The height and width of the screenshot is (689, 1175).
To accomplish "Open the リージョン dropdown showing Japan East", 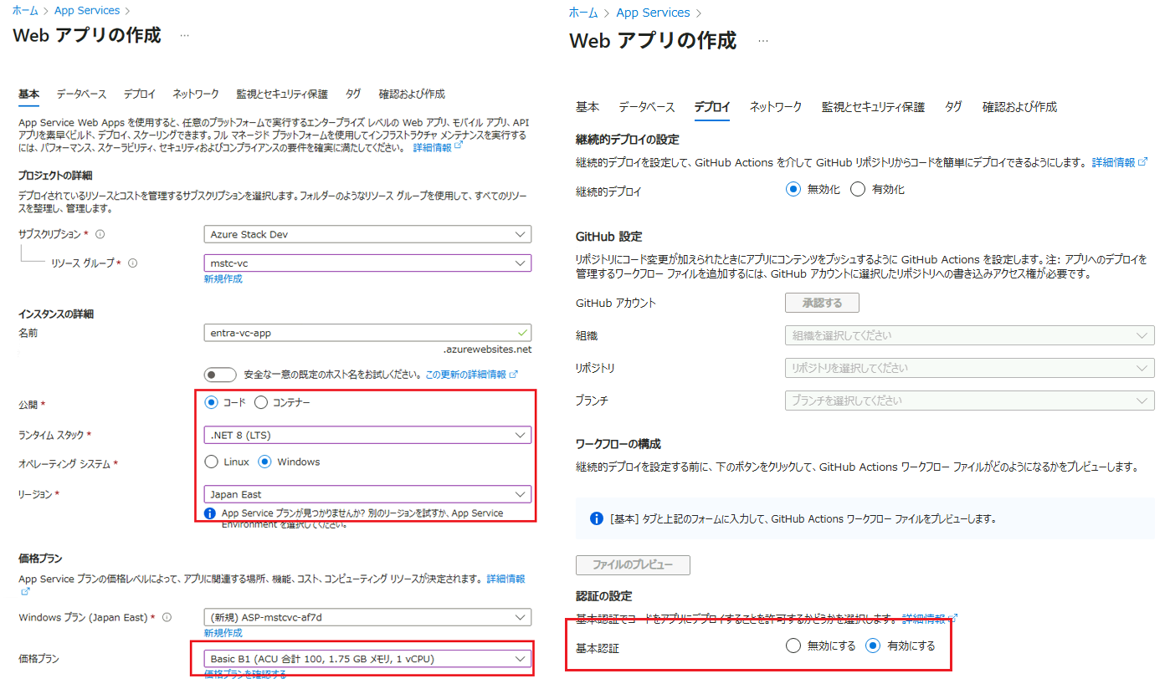I will pos(367,494).
